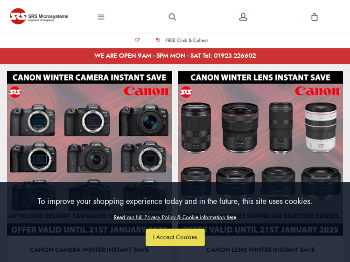
Task: Click the search magnifier icon
Action: [172, 17]
